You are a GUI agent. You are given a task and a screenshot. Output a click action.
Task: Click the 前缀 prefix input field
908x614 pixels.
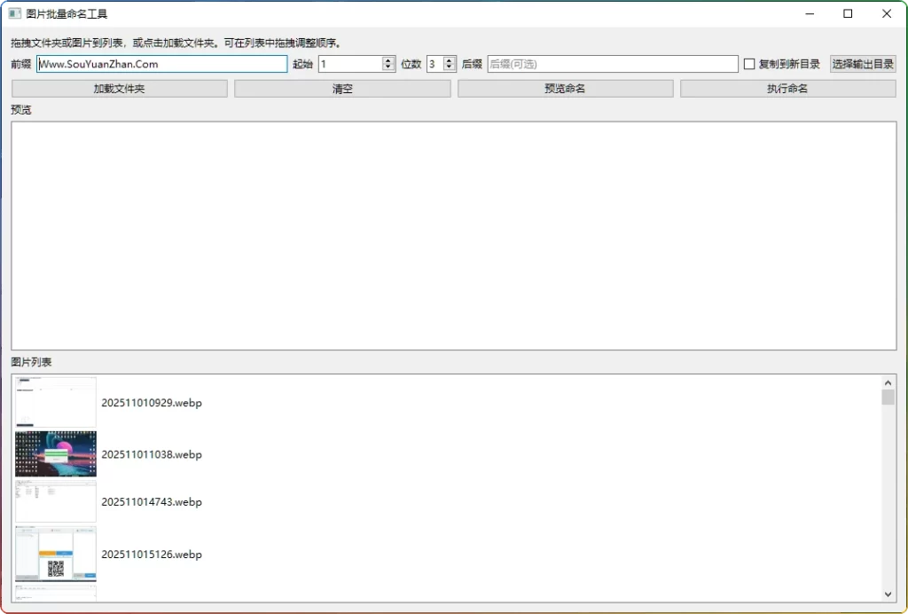(x=161, y=64)
